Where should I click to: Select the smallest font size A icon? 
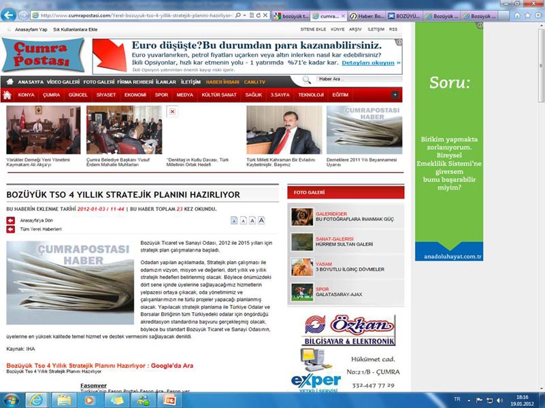(234, 220)
